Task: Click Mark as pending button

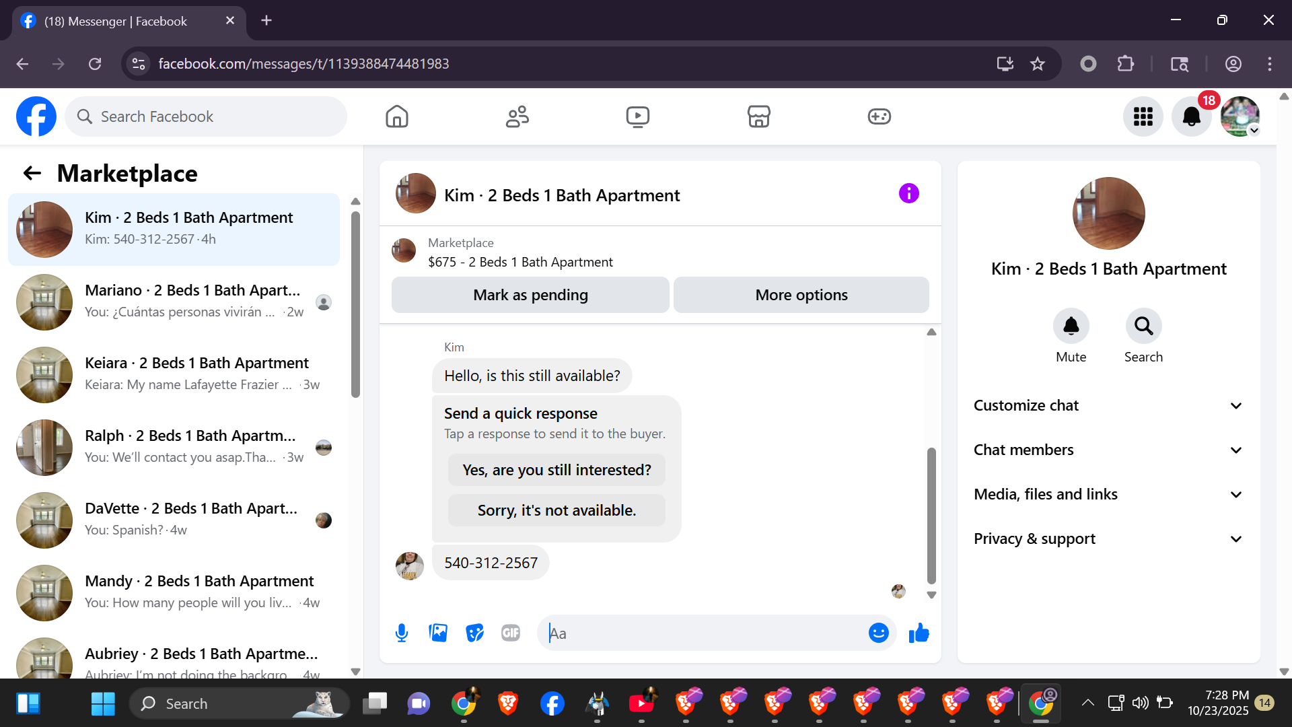Action: pos(530,295)
